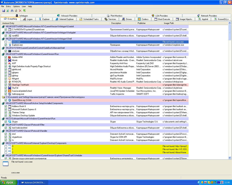Click the Find binoculars icon
The image size is (232, 185).
click(x=12, y=11)
